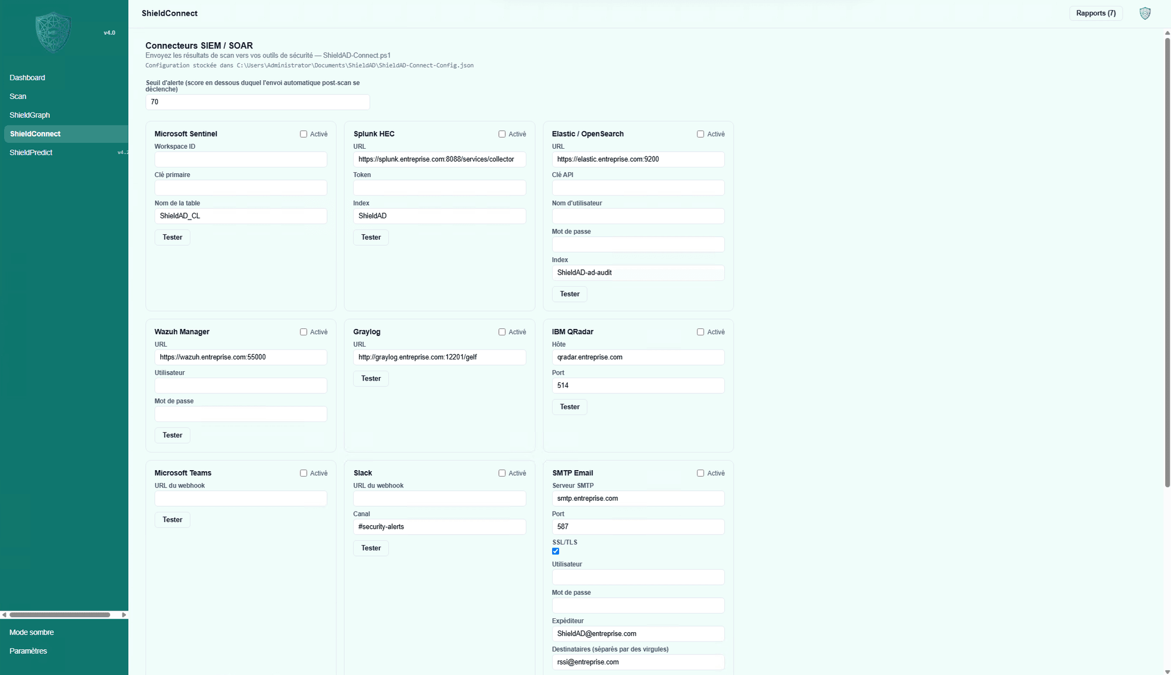The width and height of the screenshot is (1171, 675).
Task: Click right arrow of sidebar horizontal scrollbar
Action: click(124, 615)
